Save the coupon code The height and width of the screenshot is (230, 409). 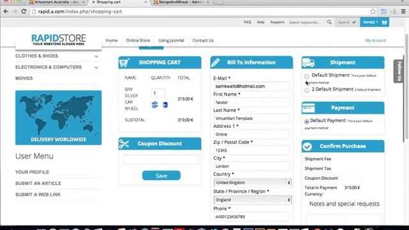(x=161, y=176)
